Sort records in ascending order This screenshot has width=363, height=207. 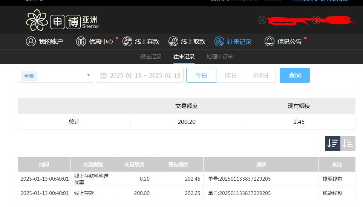348,143
